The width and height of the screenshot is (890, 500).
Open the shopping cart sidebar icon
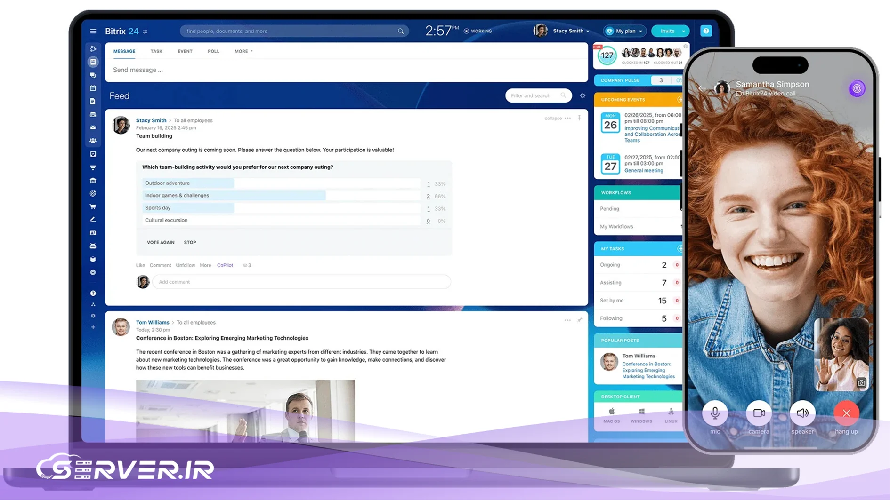pyautogui.click(x=93, y=206)
